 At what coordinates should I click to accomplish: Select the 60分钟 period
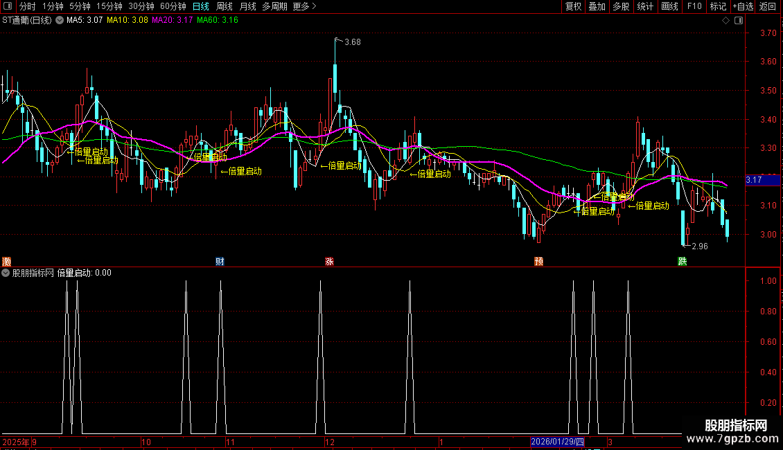point(173,6)
